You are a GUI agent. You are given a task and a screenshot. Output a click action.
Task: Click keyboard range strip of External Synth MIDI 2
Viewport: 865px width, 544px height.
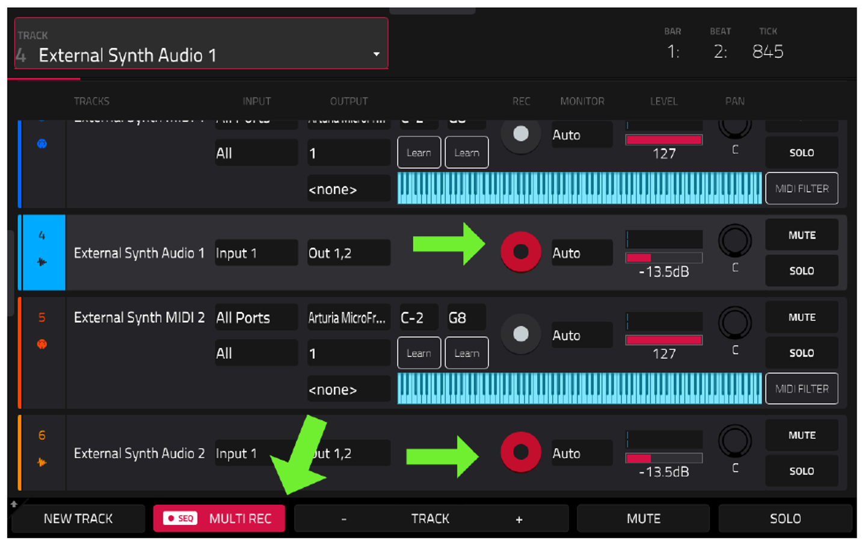(x=579, y=388)
